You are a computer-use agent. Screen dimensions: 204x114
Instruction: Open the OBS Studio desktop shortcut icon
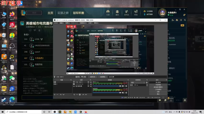(12, 47)
